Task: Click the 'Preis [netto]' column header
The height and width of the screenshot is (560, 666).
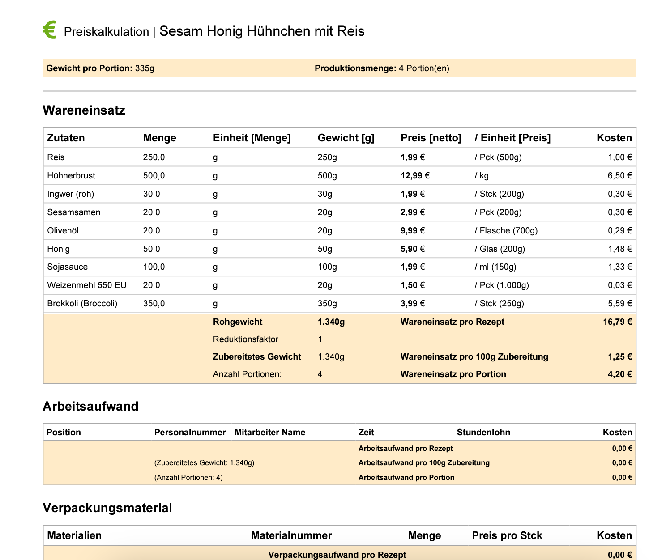Action: pyautogui.click(x=431, y=138)
